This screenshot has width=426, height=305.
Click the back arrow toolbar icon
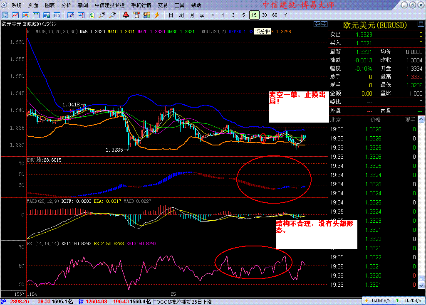point(5,15)
